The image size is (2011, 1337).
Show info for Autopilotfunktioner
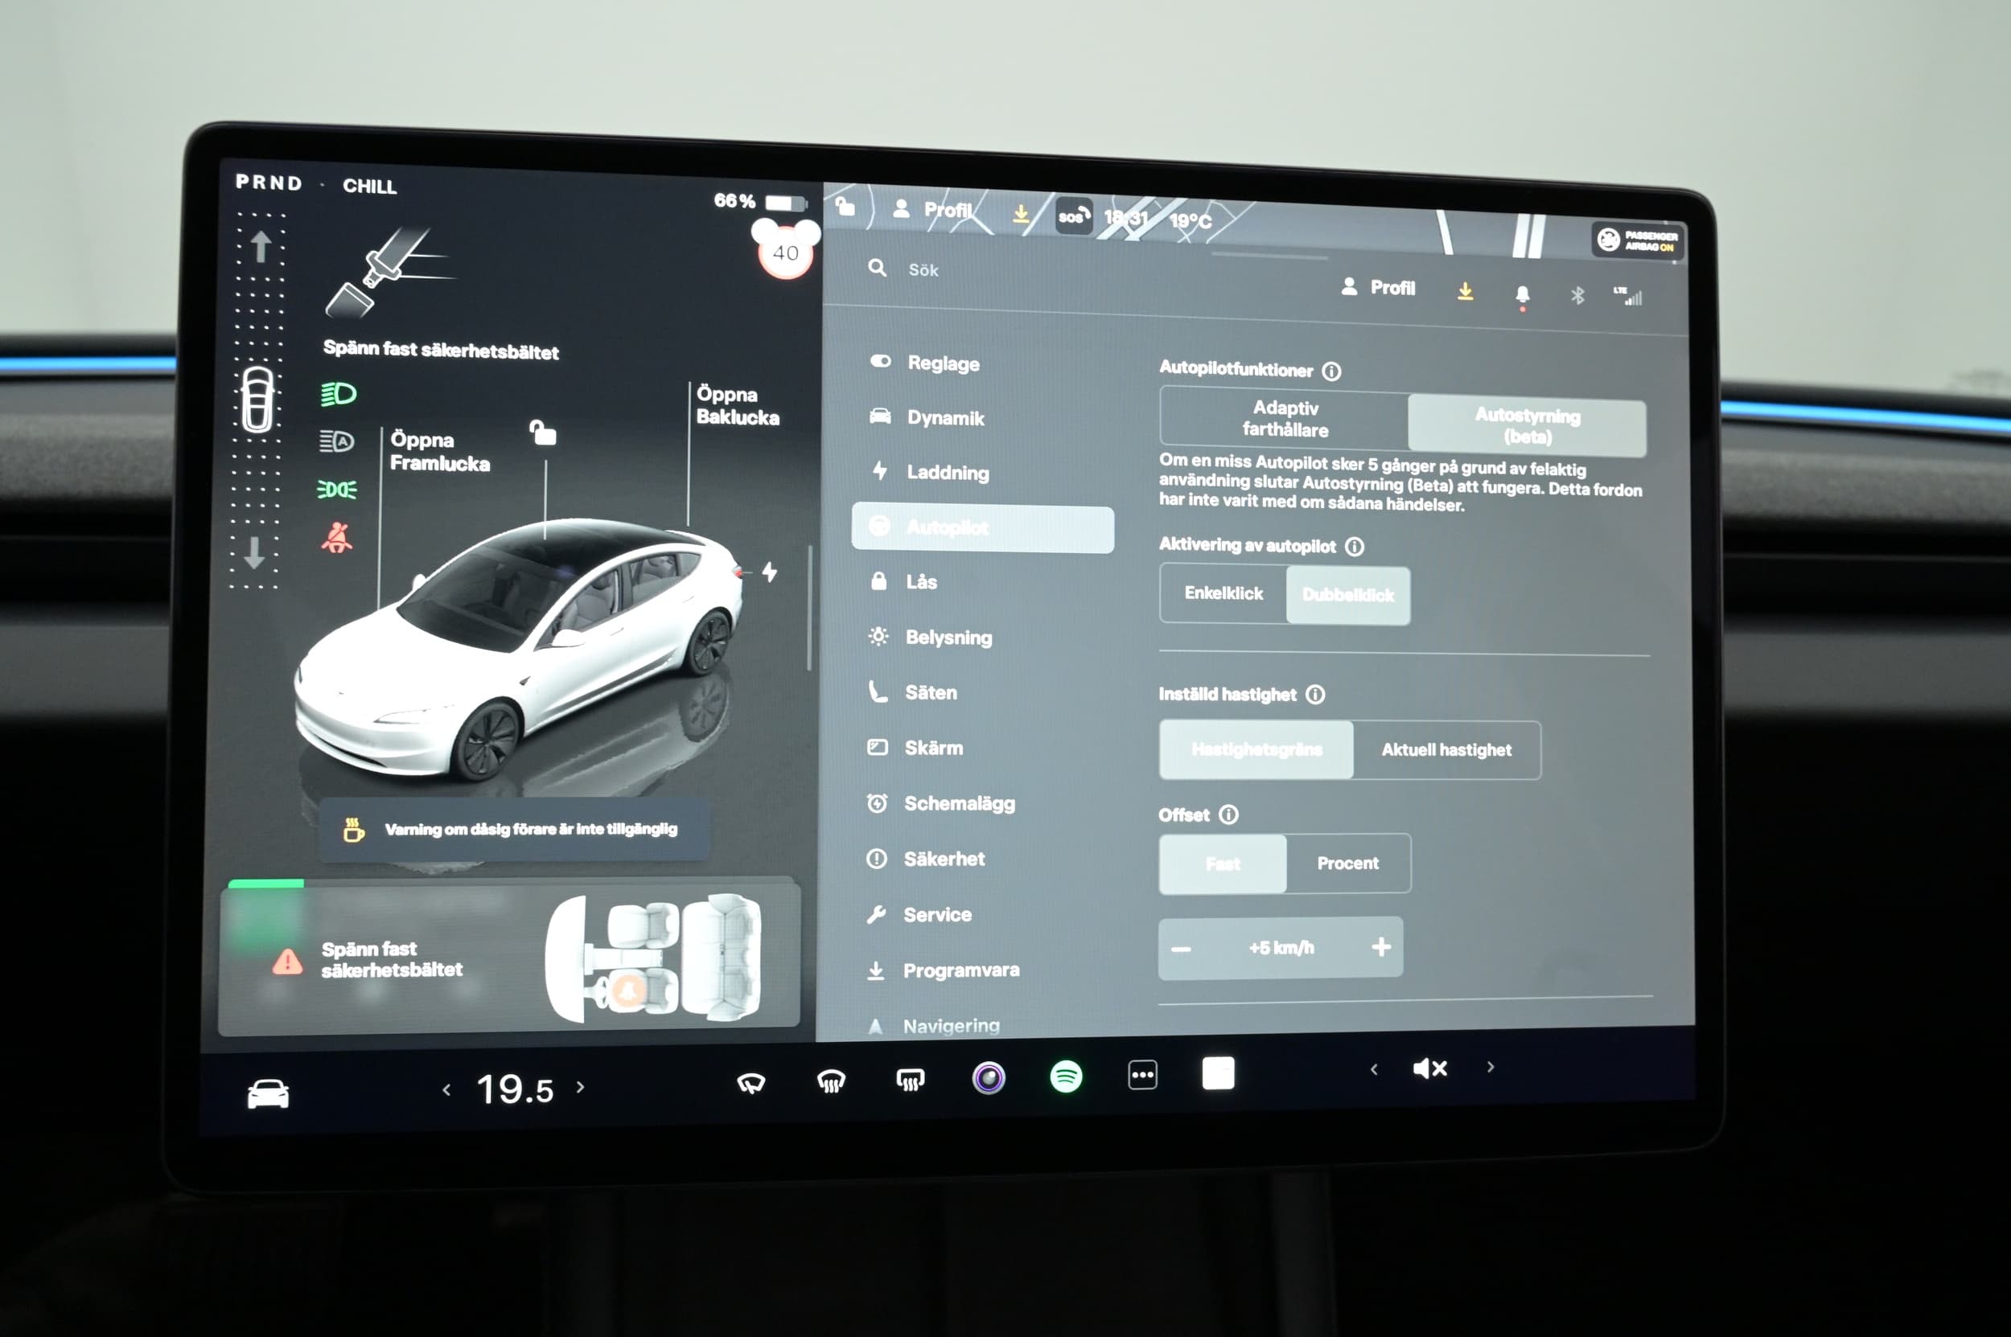1331,371
